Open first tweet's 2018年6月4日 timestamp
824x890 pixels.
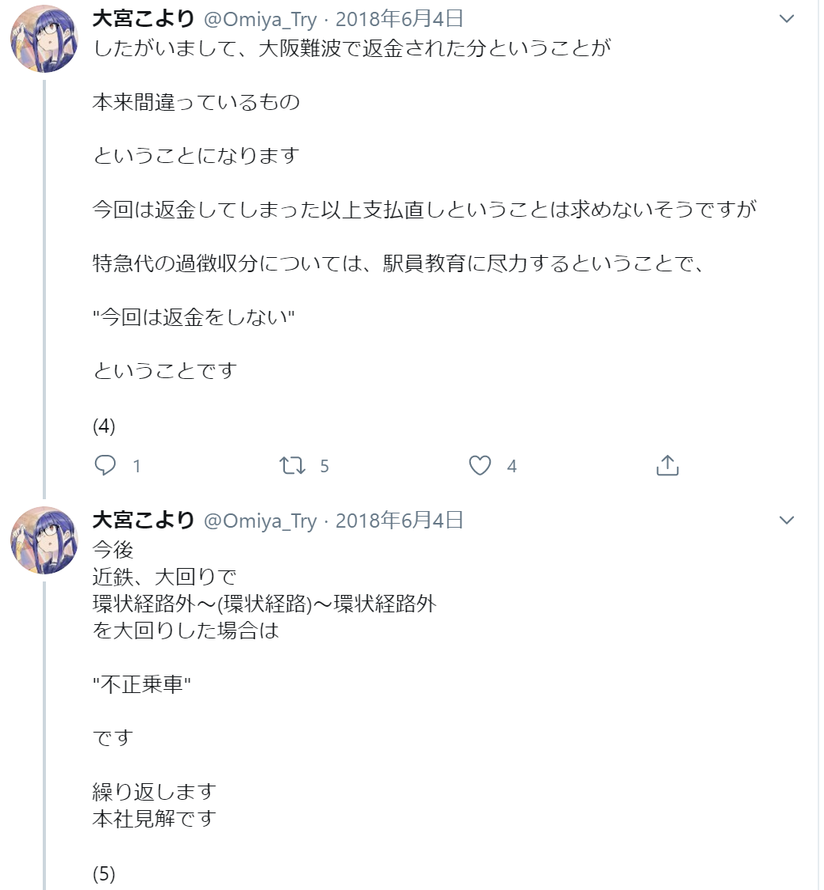tap(399, 19)
